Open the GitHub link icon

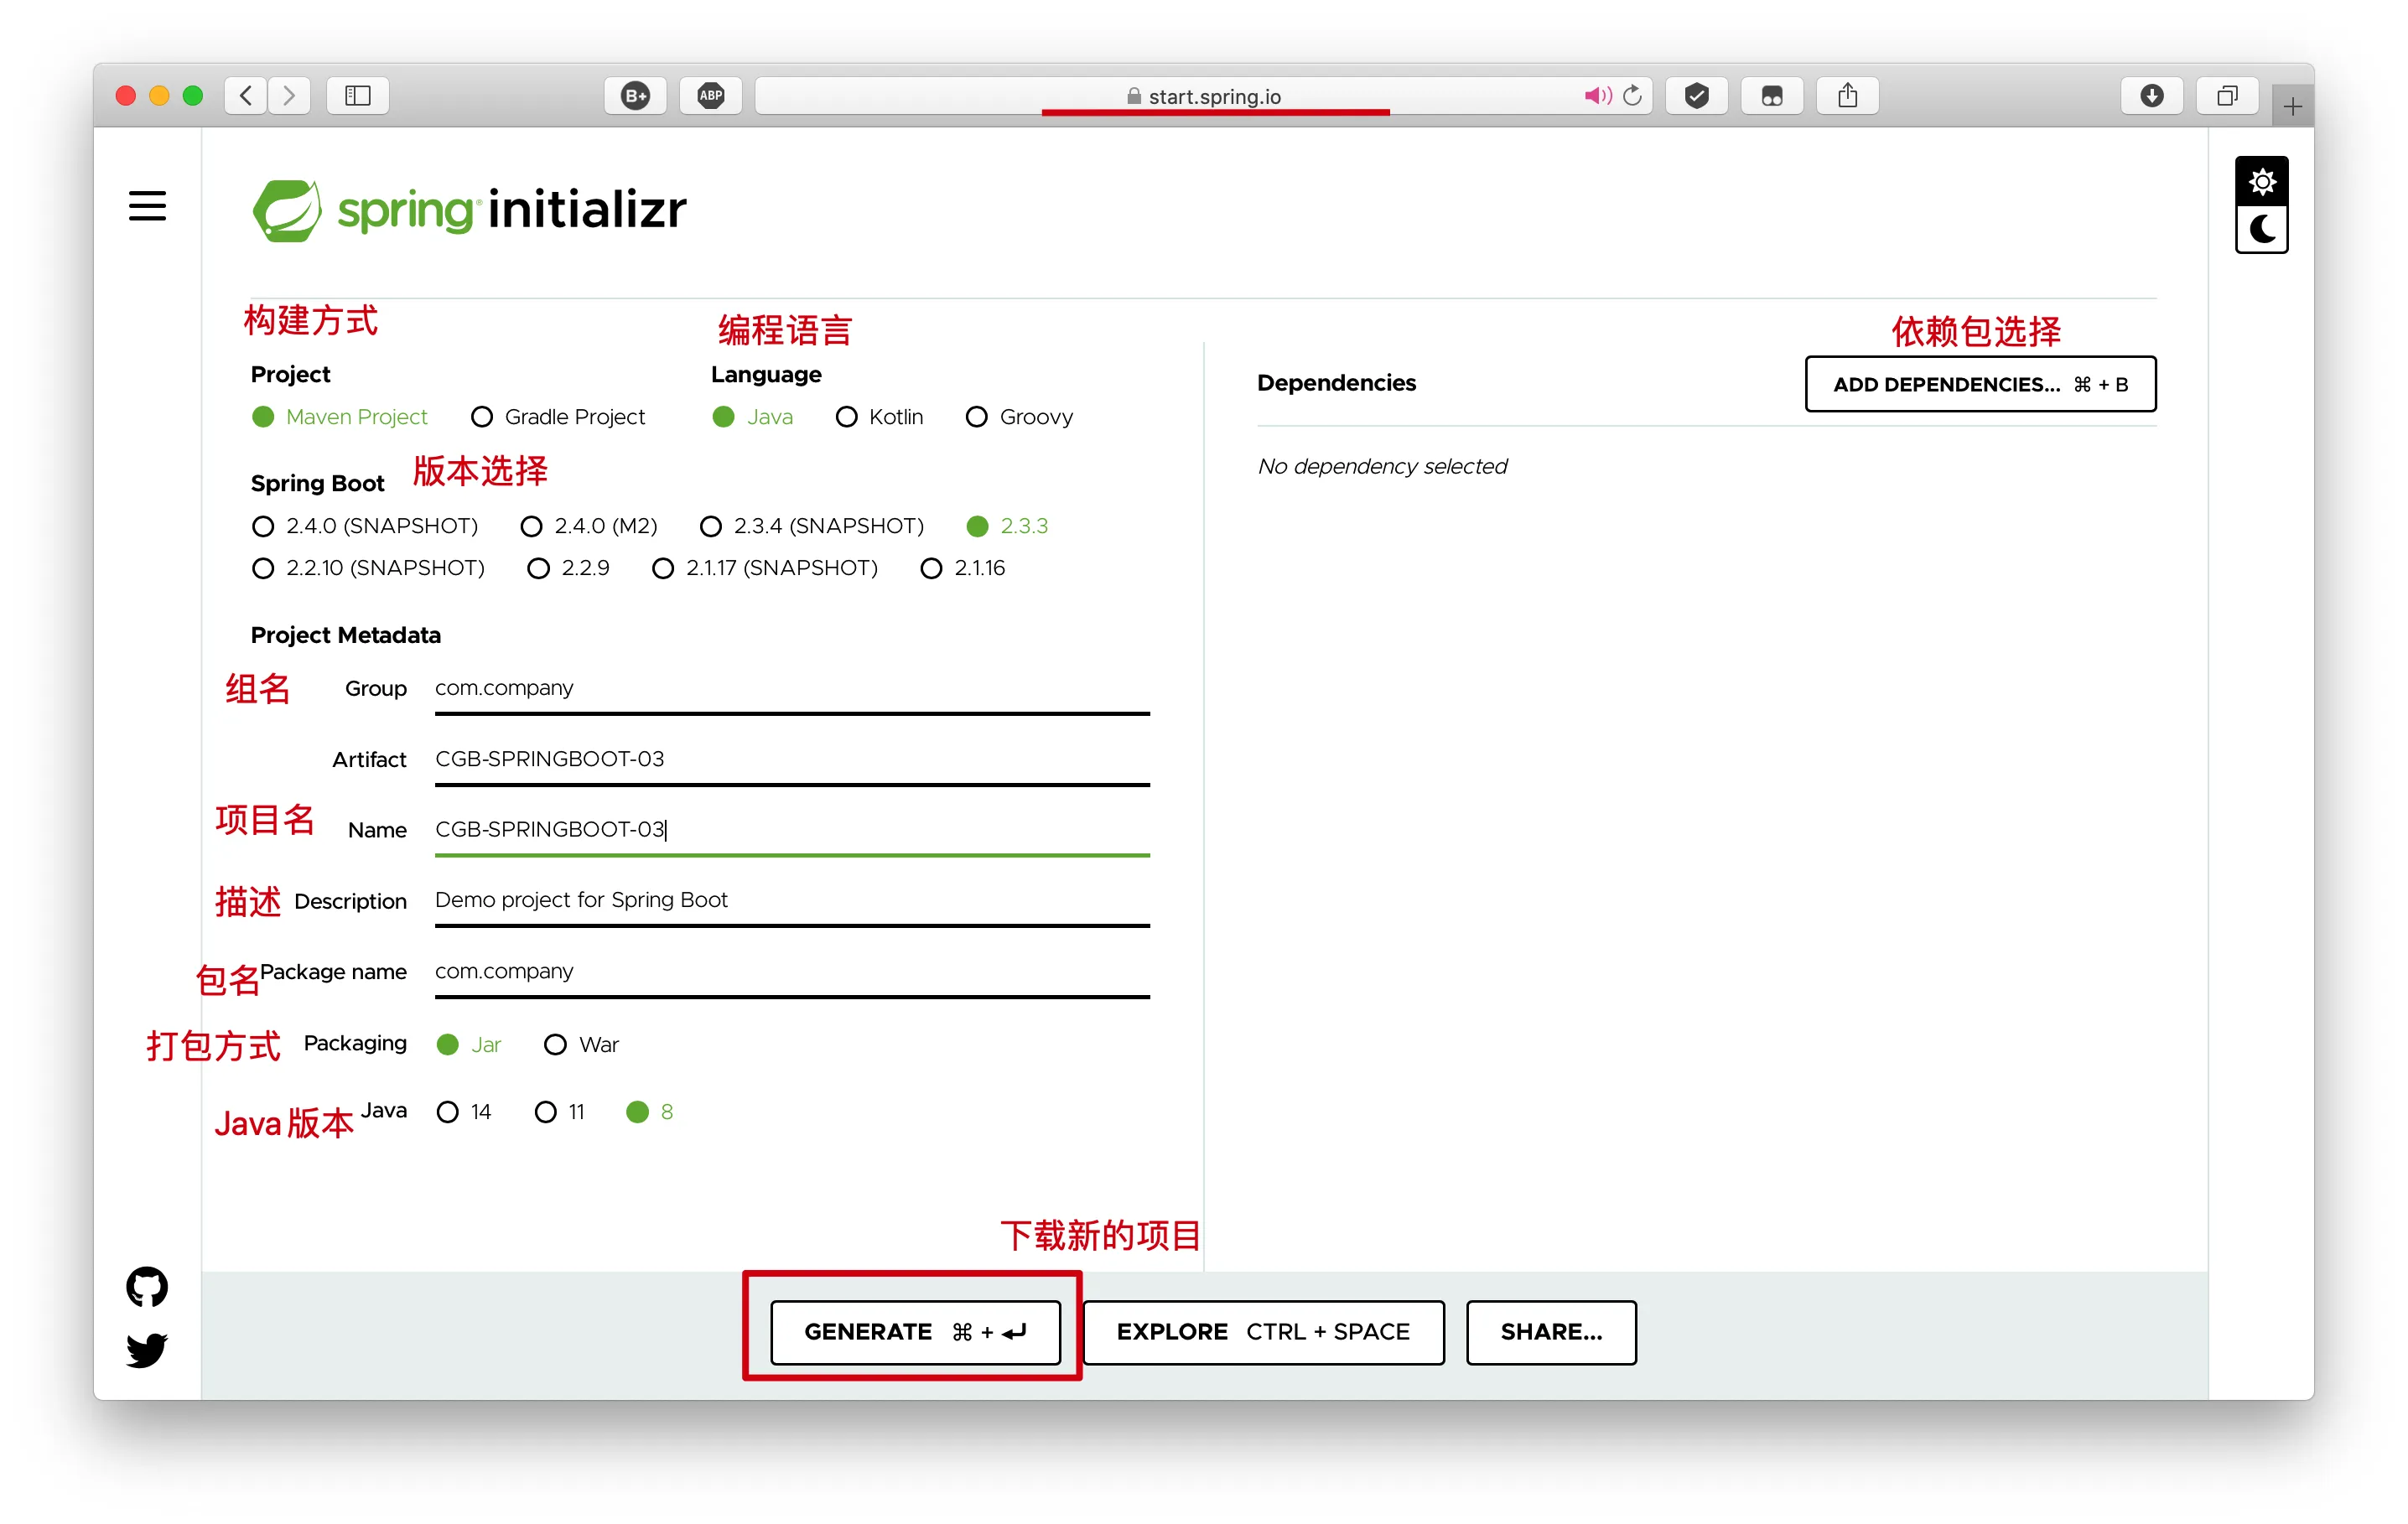[147, 1286]
